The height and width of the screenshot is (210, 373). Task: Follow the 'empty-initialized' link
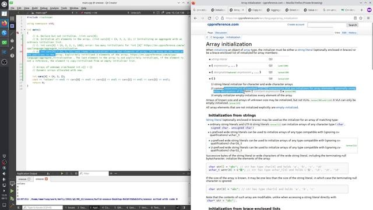coord(287,107)
